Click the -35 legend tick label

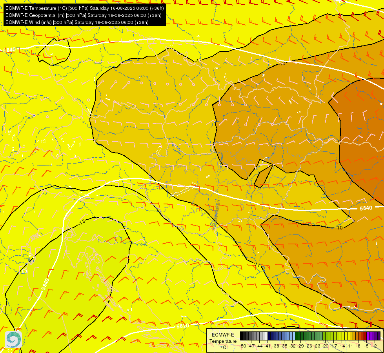point(284,346)
